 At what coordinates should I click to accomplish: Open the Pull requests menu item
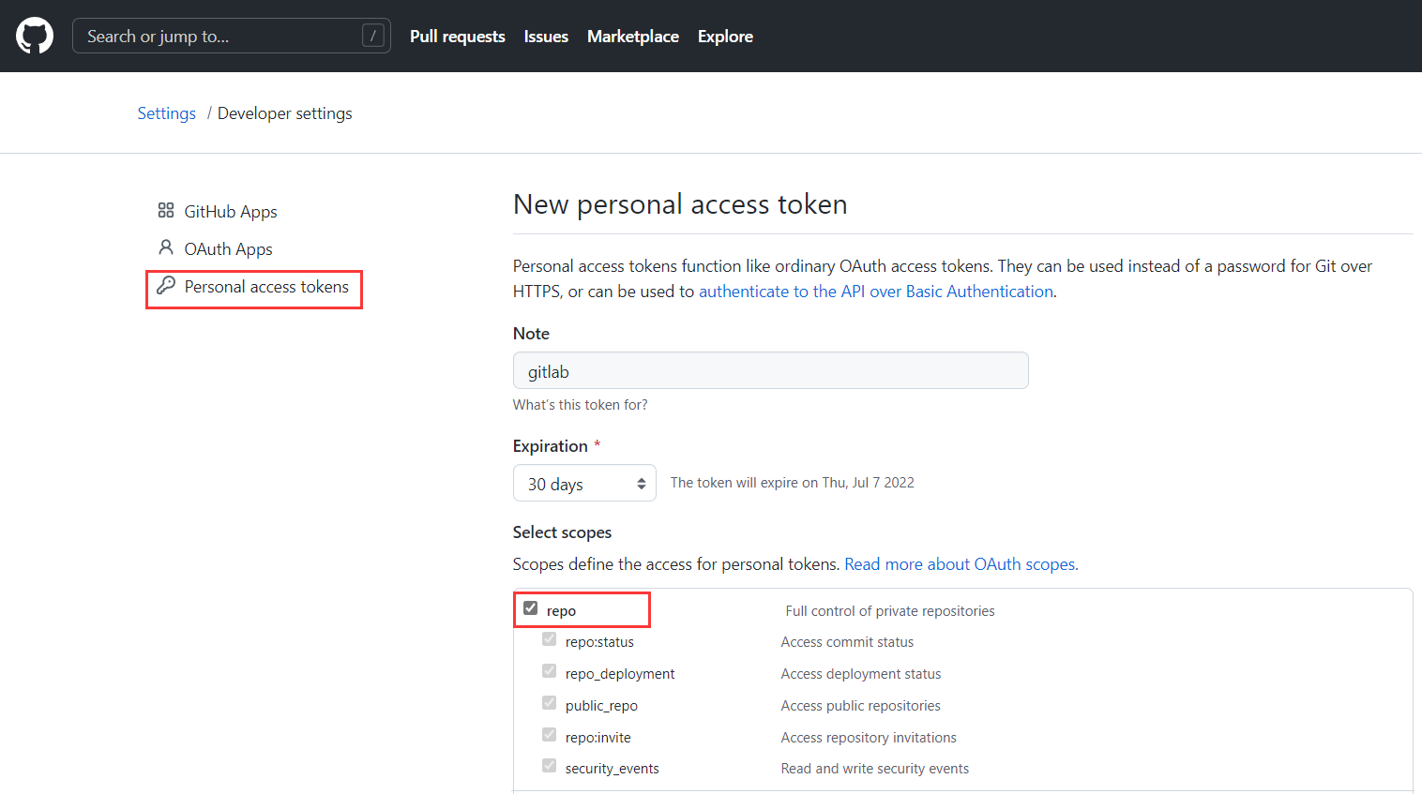[x=457, y=36]
